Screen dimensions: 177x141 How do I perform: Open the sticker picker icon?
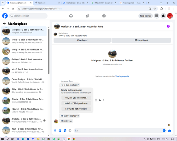point(65,130)
